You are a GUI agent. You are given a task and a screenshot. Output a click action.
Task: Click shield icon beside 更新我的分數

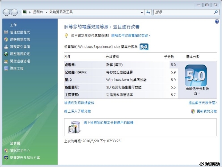click(193, 111)
